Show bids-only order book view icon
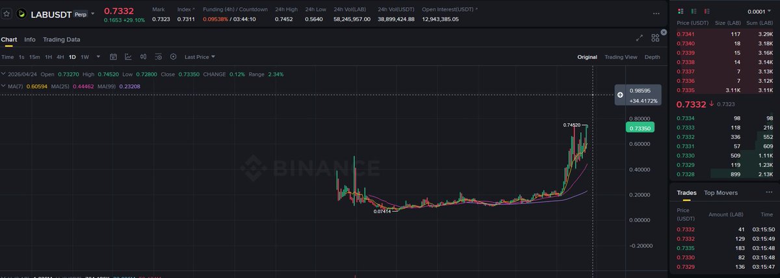 [692, 12]
